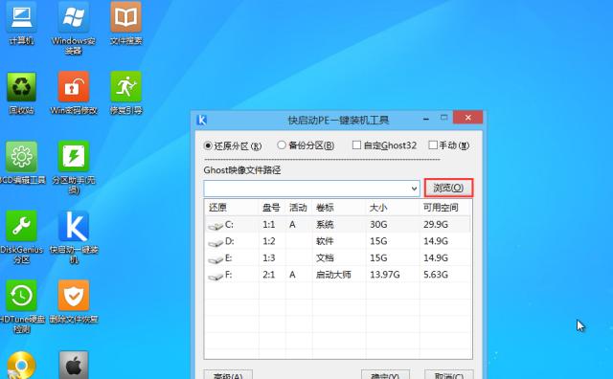Select the 启动大师 volume label cell
Viewport: 613px width, 379px height.
click(x=333, y=275)
